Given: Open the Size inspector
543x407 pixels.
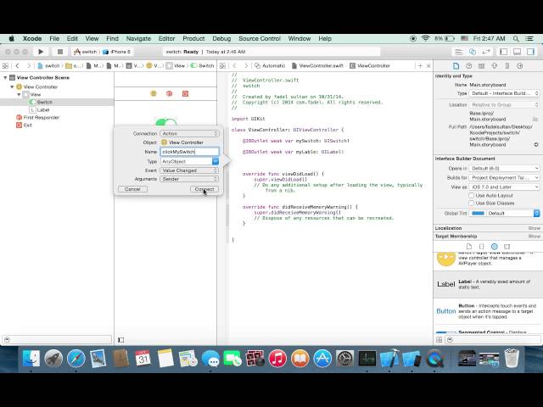Looking at the screenshot, I should pos(507,66).
